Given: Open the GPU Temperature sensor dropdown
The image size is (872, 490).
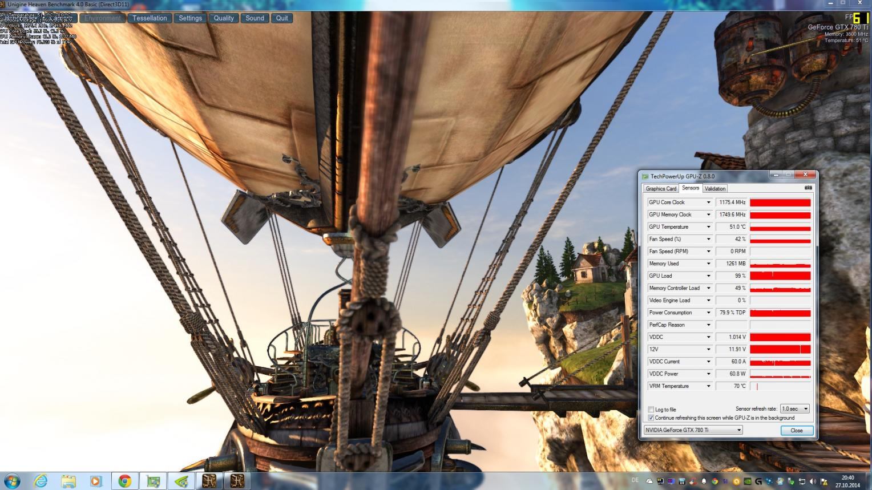Looking at the screenshot, I should point(708,227).
